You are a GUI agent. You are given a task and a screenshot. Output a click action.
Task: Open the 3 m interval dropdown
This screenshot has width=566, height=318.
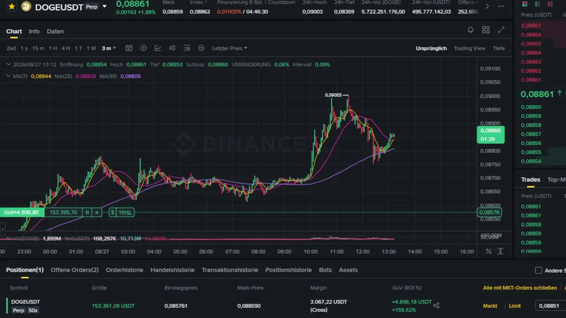click(x=109, y=48)
